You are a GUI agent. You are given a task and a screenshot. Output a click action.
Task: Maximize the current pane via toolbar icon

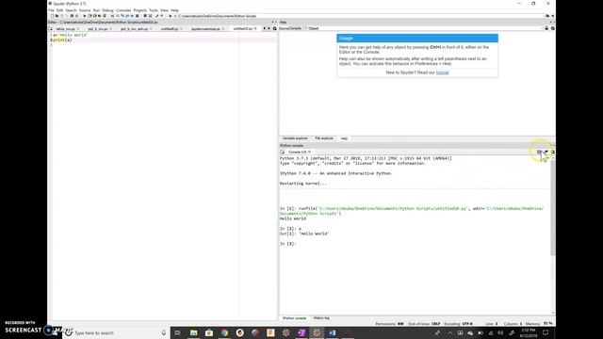click(145, 16)
